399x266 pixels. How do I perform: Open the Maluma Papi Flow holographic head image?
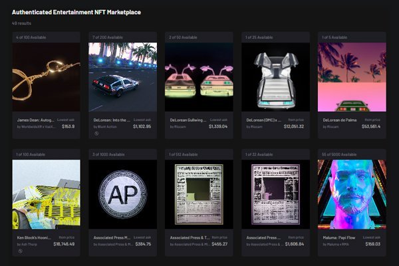pyautogui.click(x=352, y=194)
